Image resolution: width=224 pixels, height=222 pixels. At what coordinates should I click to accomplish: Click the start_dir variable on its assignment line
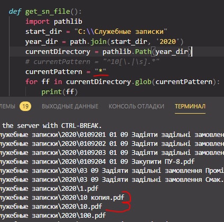pos(43,32)
